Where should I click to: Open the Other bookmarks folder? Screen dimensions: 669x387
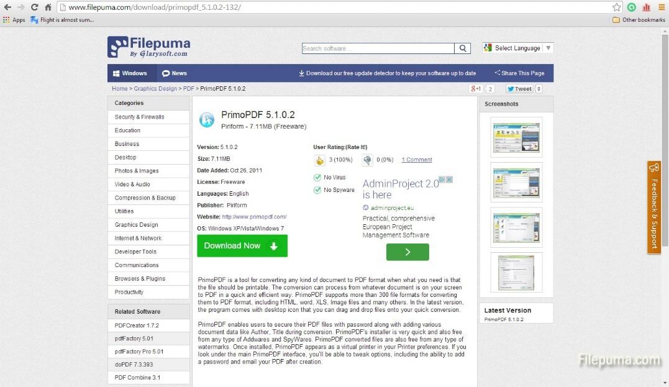coord(639,20)
